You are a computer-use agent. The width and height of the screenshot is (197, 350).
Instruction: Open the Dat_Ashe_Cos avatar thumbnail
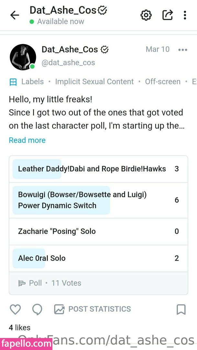(x=23, y=57)
